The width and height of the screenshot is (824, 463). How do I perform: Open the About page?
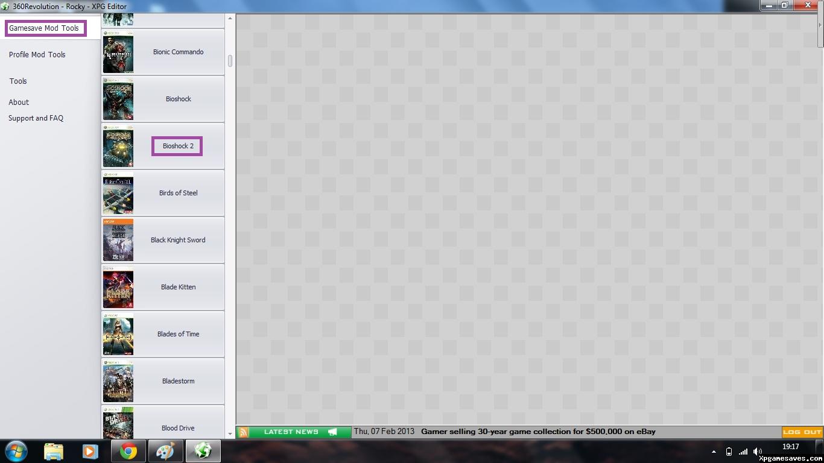[x=19, y=102]
